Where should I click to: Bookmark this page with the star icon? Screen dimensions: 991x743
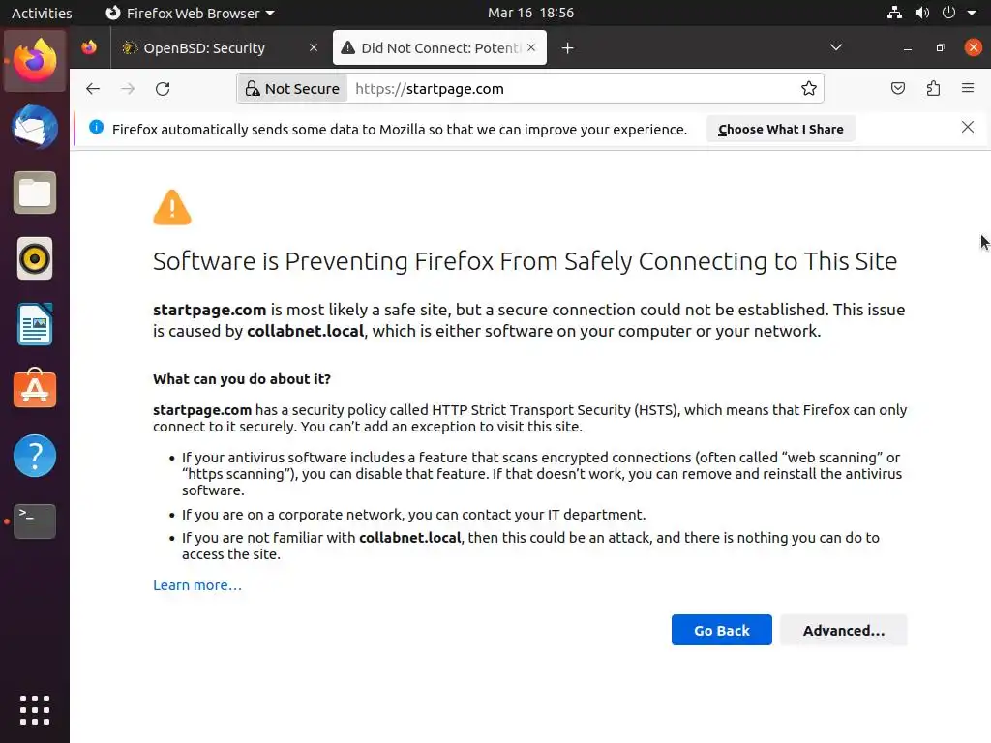point(809,88)
